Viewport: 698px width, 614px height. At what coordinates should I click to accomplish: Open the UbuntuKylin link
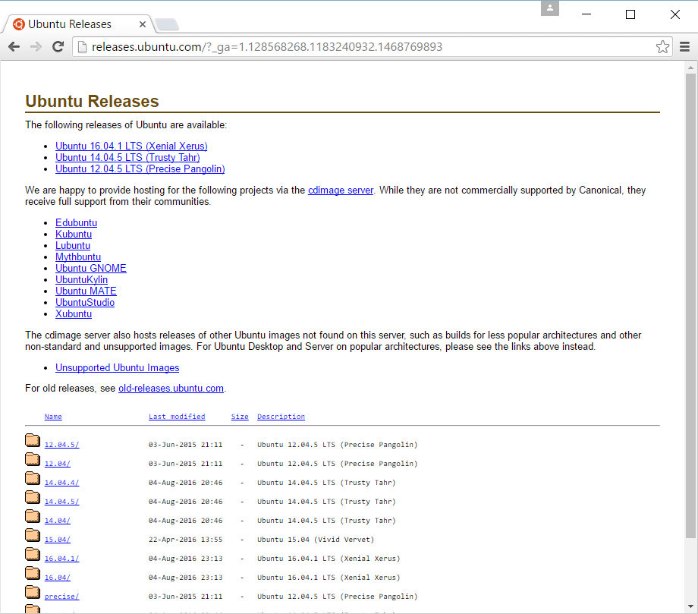(81, 279)
